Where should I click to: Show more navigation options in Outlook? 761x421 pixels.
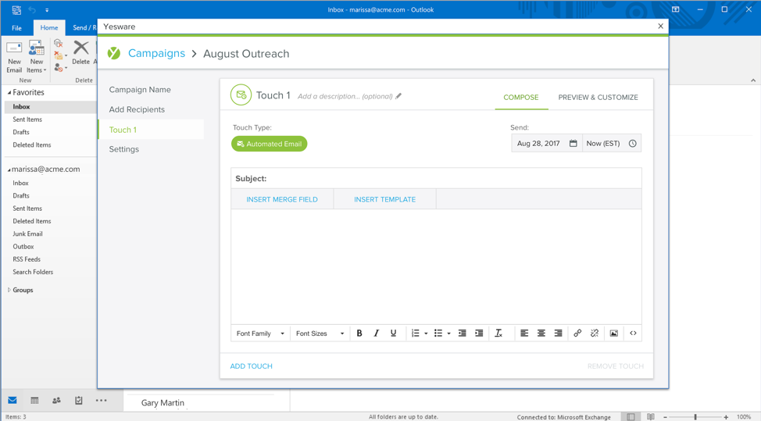click(101, 400)
